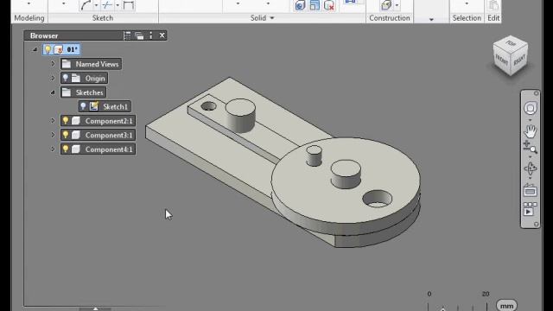The height and width of the screenshot is (311, 553).
Task: Click the Sketch panel label
Action: pyautogui.click(x=103, y=18)
